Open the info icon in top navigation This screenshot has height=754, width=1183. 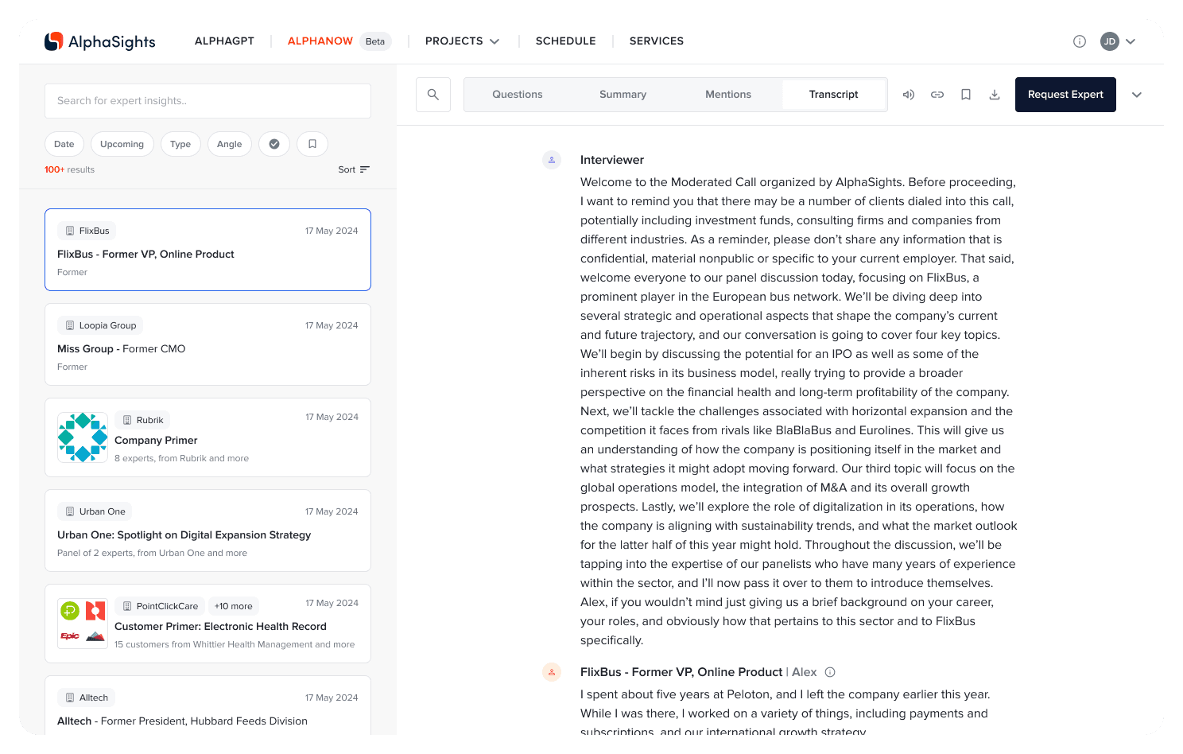pyautogui.click(x=1080, y=41)
